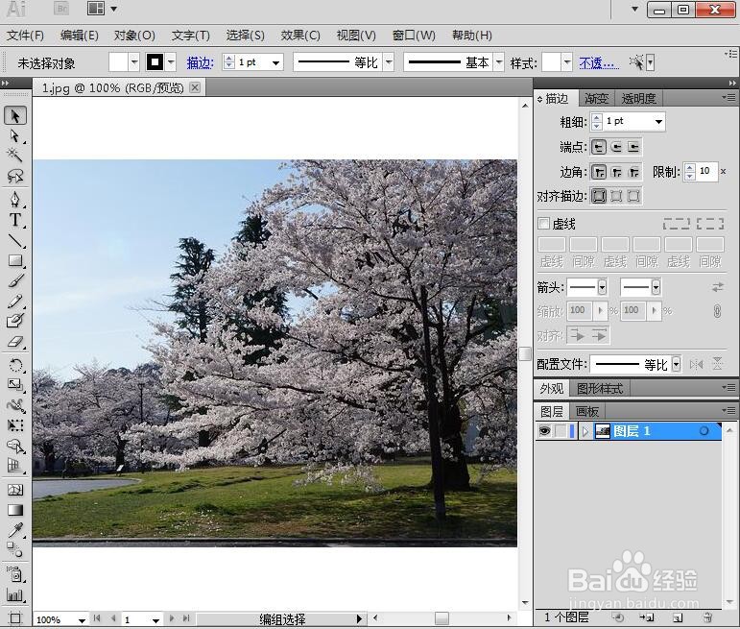The image size is (740, 629).
Task: Select the Eyedropper tool
Action: [x=15, y=530]
